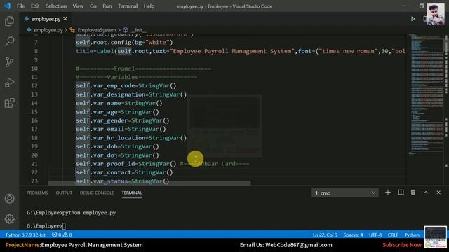The image size is (449, 252).
Task: Open the Run menu
Action: (x=107, y=6)
